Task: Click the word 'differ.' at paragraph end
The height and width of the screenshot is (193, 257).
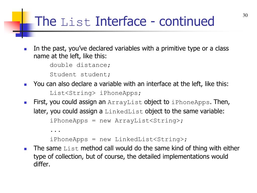Action: pos(42,164)
